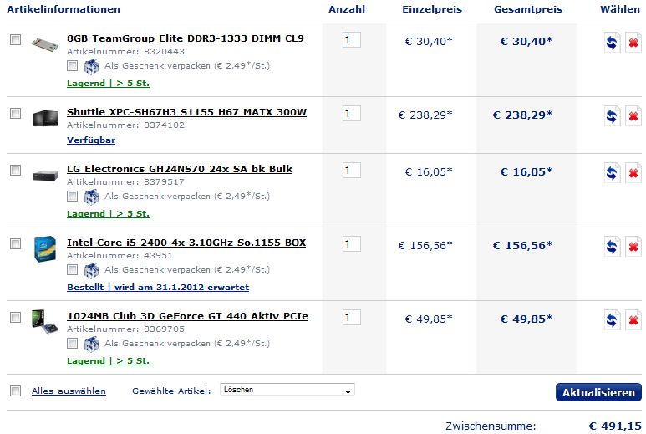Enable gift wrapping for TeamGroup RAM

pyautogui.click(x=72, y=65)
